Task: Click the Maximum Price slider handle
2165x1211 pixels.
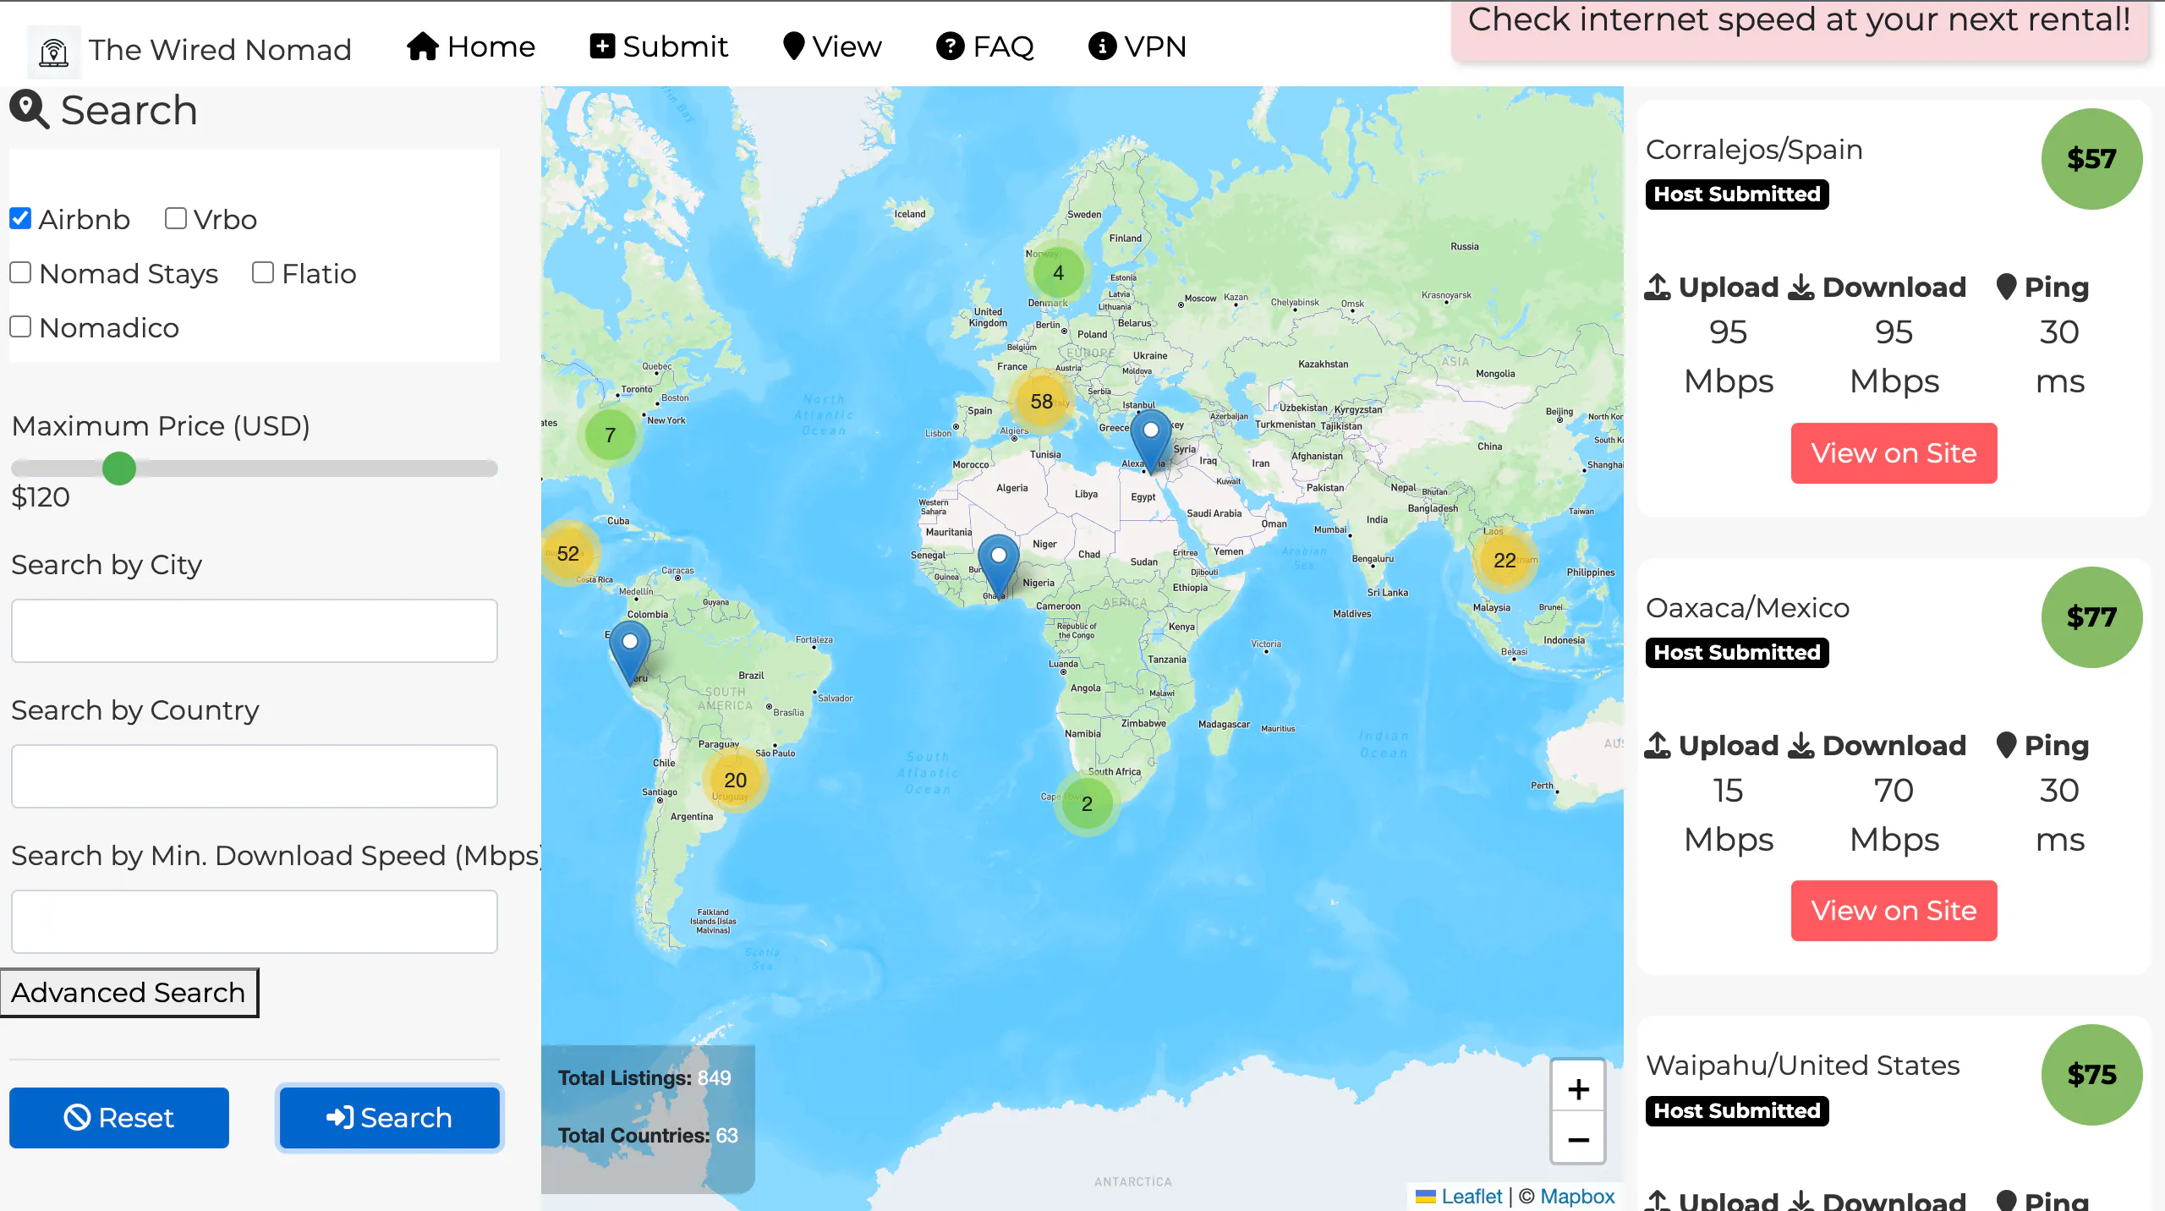Action: coord(119,469)
